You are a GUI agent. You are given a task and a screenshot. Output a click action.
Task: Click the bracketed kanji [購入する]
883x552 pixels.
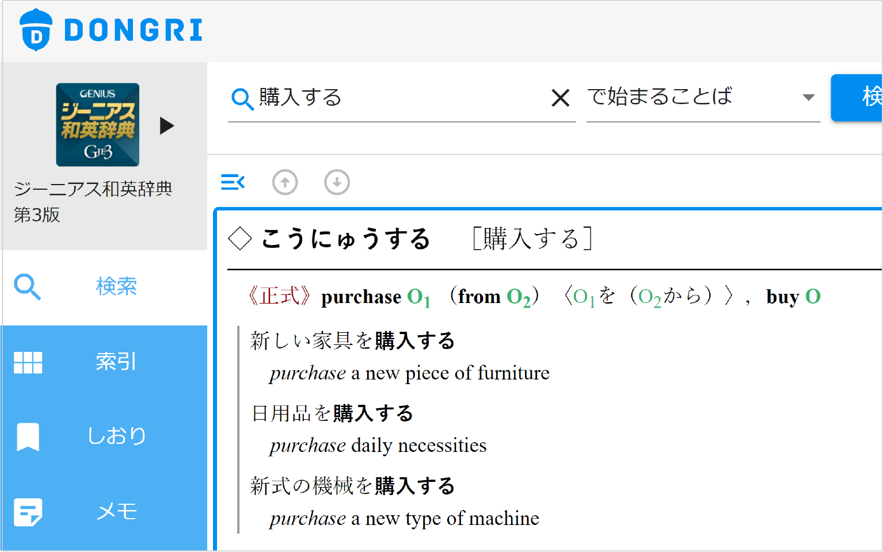pos(532,239)
